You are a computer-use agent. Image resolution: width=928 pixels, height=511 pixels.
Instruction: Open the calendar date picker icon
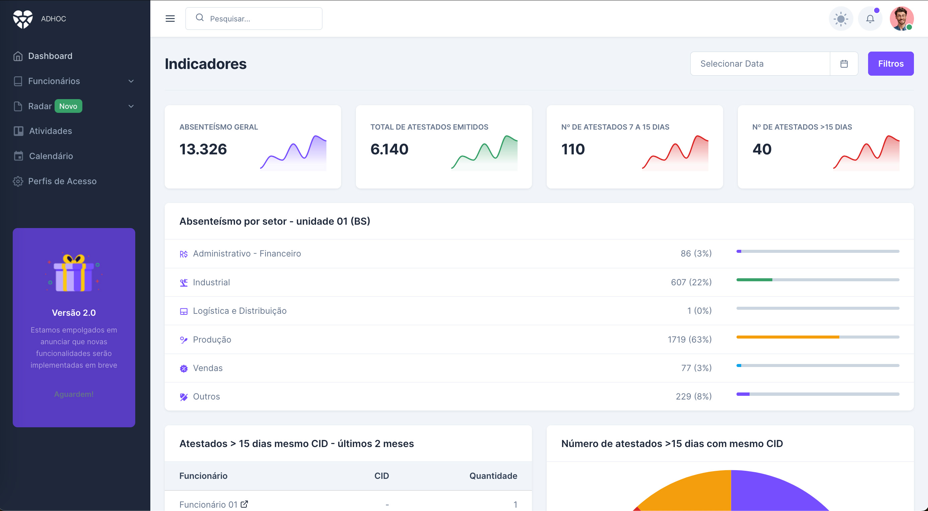[x=844, y=64]
